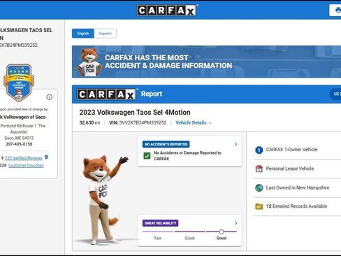Click the Last Owned in New Hampshire globe icon
Viewport: 341px width, 256px height.
click(259, 187)
